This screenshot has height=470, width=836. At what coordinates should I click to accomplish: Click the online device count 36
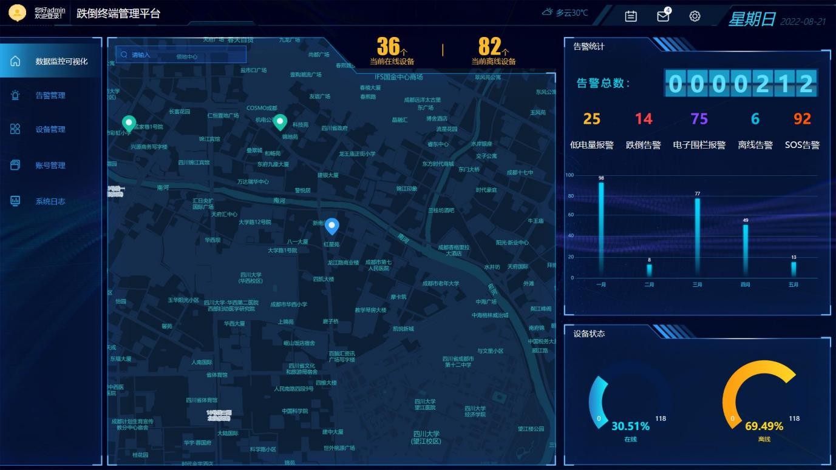coord(389,46)
